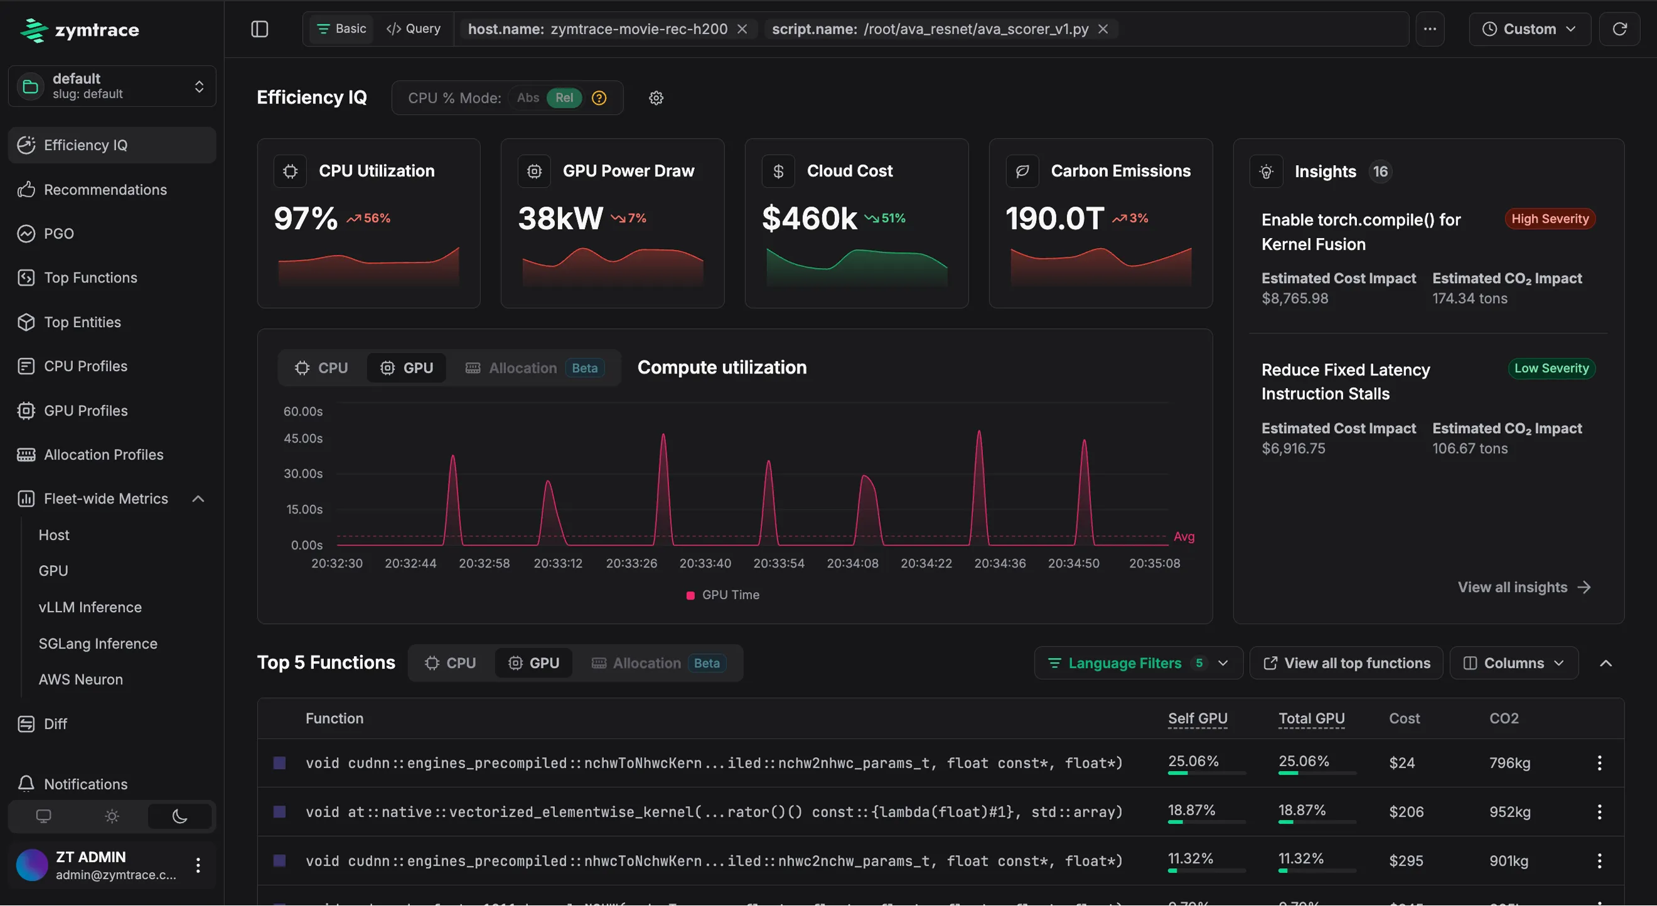Click color swatch of vectorized_elementwise_kernel row
The image size is (1657, 906).
click(279, 811)
